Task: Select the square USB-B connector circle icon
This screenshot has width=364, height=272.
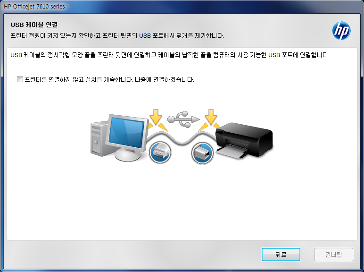Action: pos(202,153)
